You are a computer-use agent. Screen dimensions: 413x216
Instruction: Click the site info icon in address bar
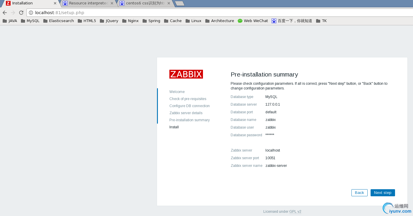[31, 13]
